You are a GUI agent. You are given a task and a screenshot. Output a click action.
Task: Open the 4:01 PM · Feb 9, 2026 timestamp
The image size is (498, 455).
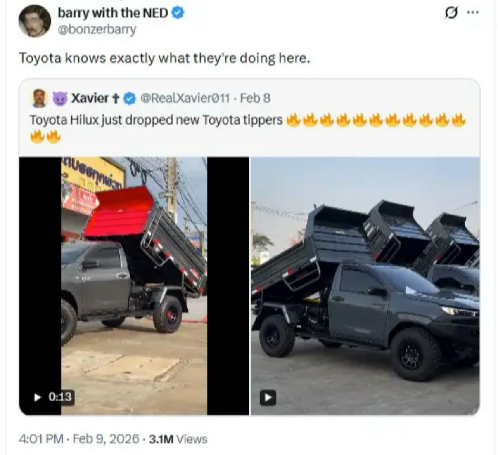pos(79,438)
